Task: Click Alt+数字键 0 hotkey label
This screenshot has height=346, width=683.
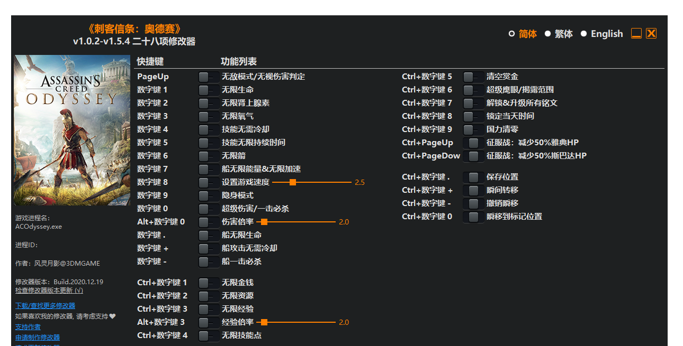Action: point(161,222)
